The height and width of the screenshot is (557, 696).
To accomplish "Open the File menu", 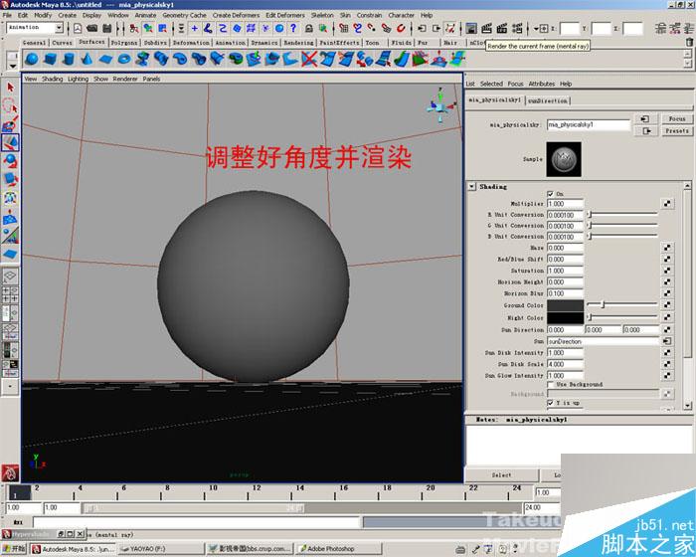I will coord(8,15).
